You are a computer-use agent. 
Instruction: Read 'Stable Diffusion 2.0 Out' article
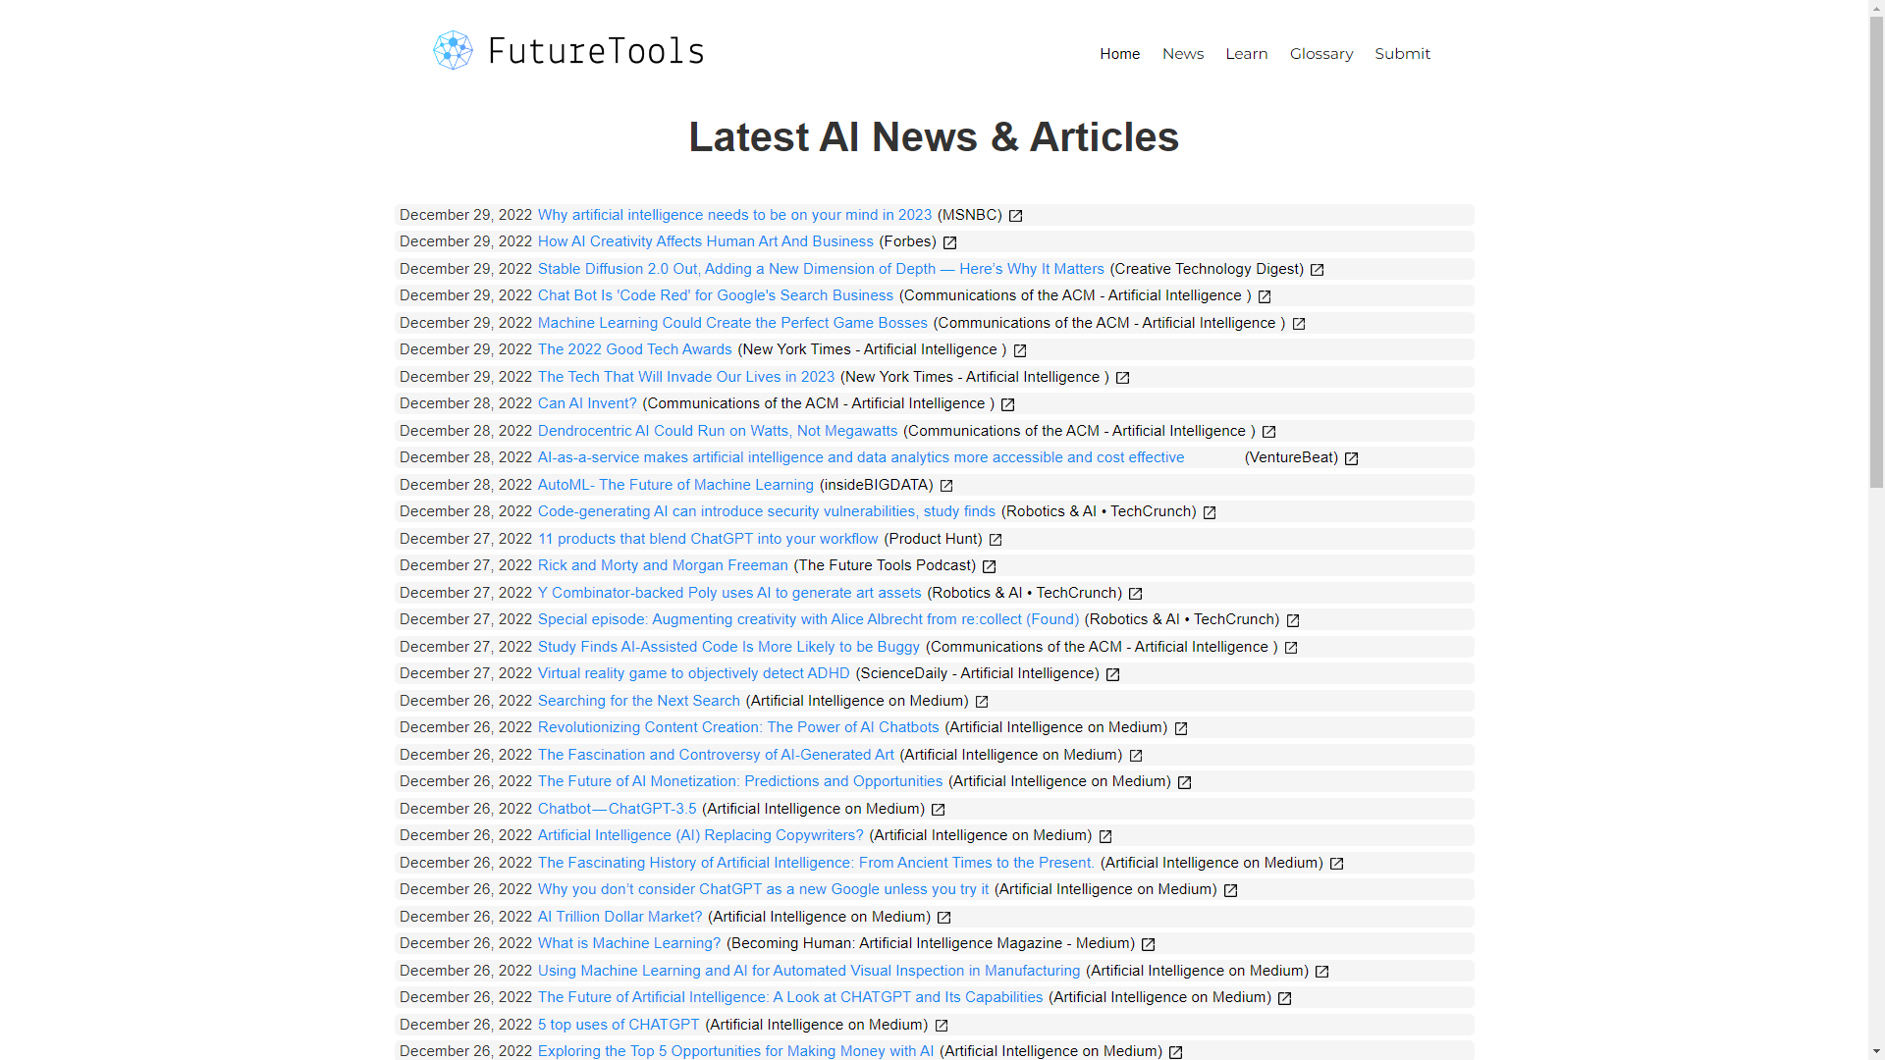pos(821,269)
